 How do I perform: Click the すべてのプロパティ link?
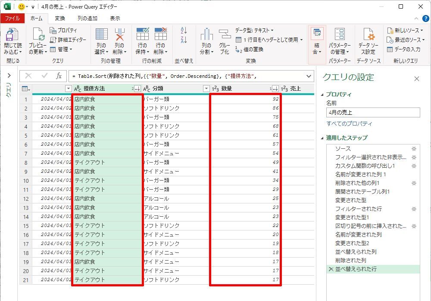click(349, 124)
